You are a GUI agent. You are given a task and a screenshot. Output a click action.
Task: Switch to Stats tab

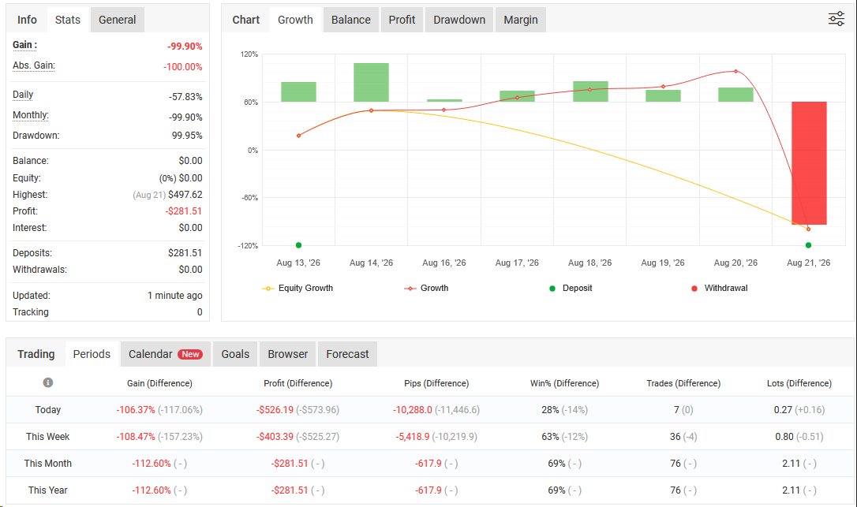pyautogui.click(x=68, y=20)
